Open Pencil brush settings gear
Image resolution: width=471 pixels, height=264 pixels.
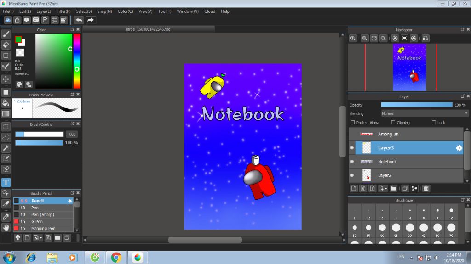(70, 201)
